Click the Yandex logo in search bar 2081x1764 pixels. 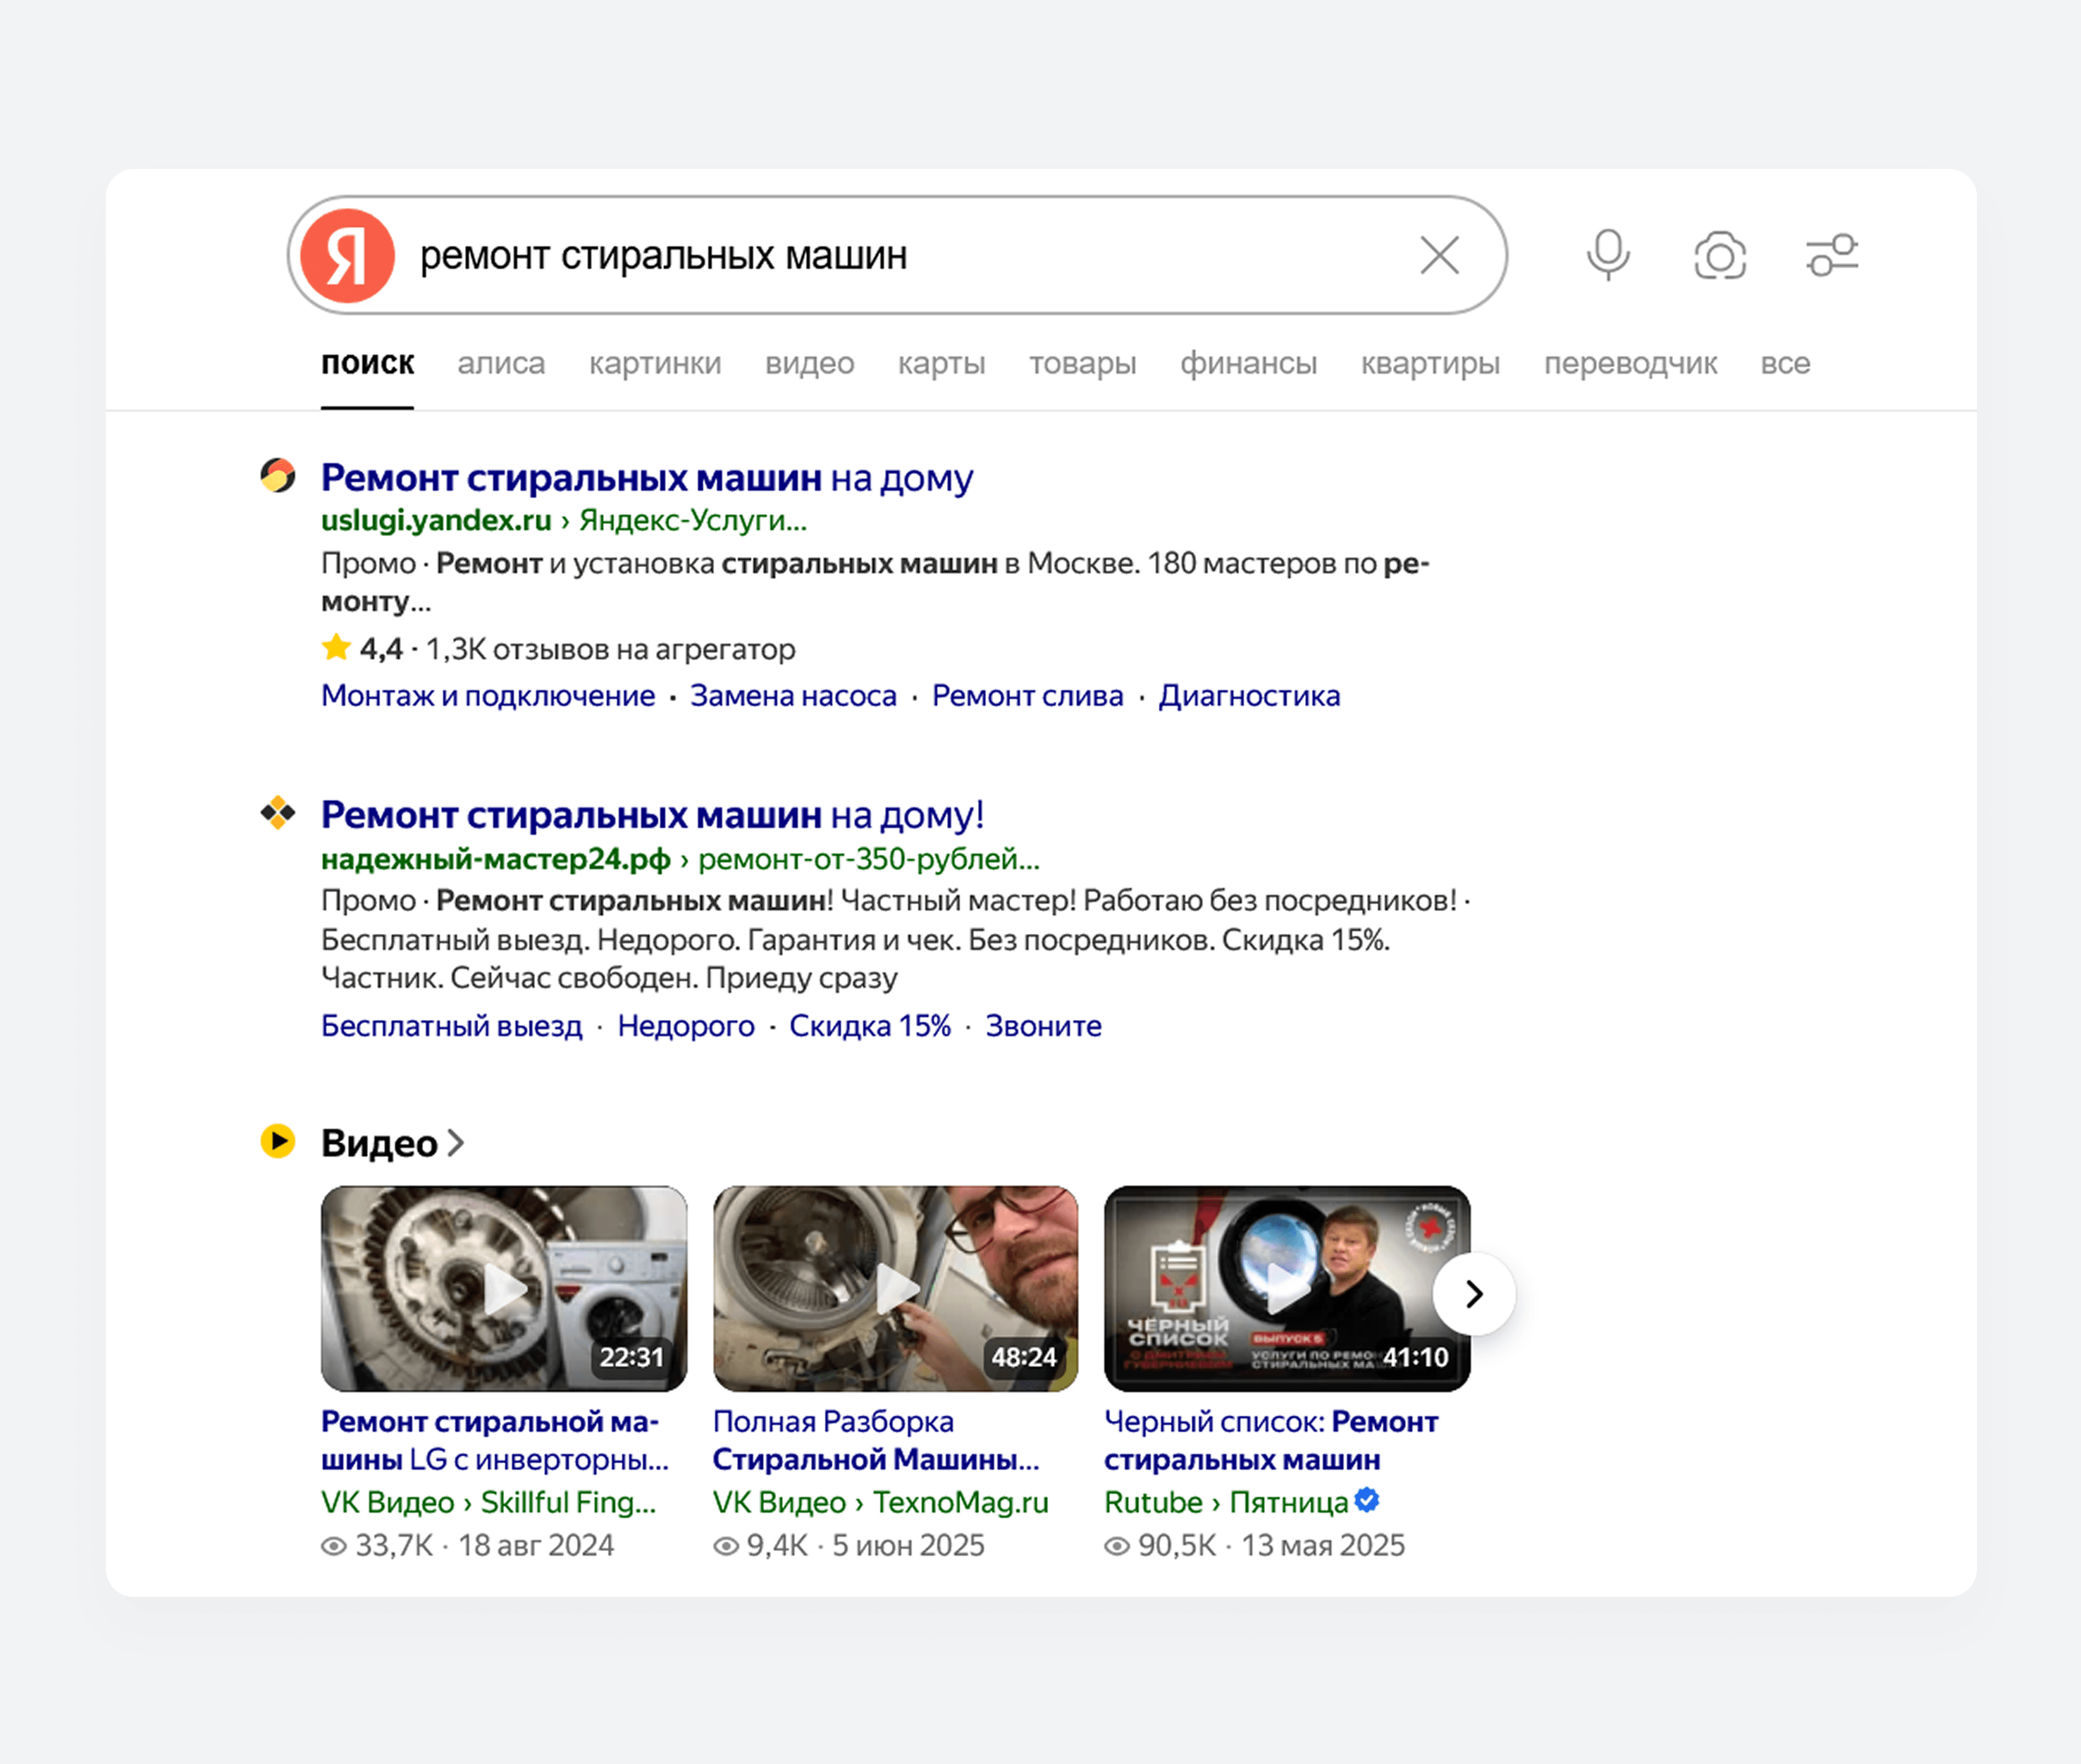tap(347, 256)
